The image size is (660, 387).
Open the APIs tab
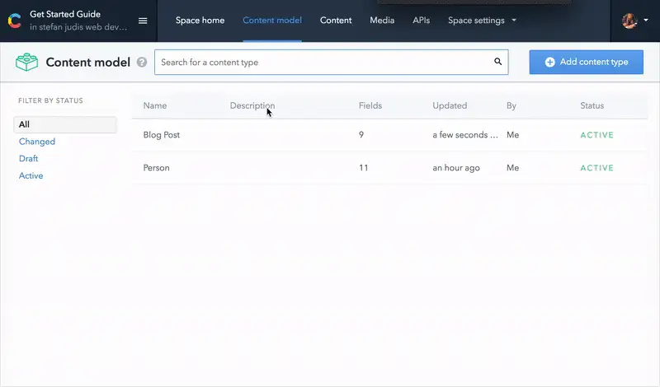click(x=421, y=20)
